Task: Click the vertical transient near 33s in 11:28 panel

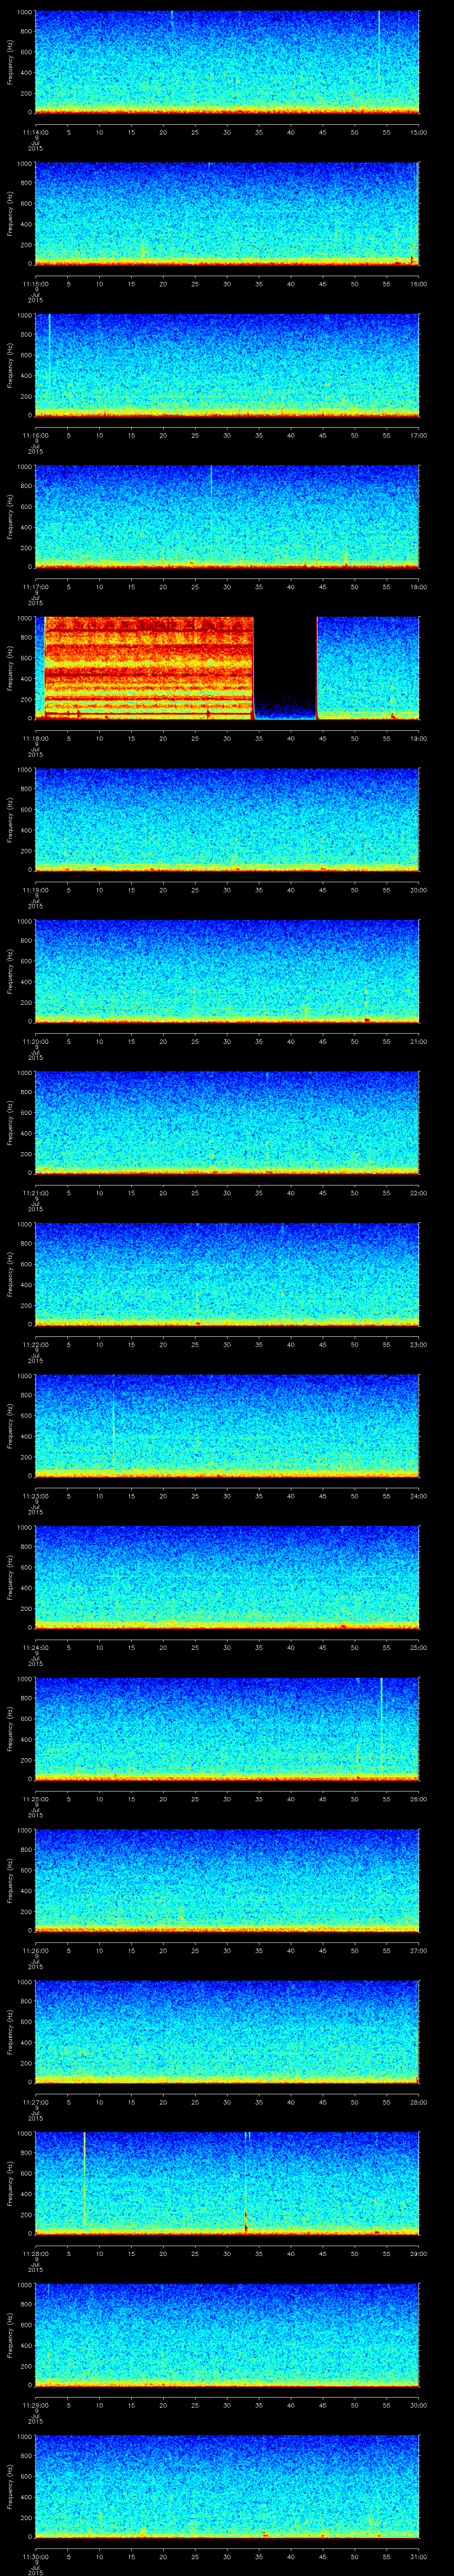Action: (x=246, y=2183)
